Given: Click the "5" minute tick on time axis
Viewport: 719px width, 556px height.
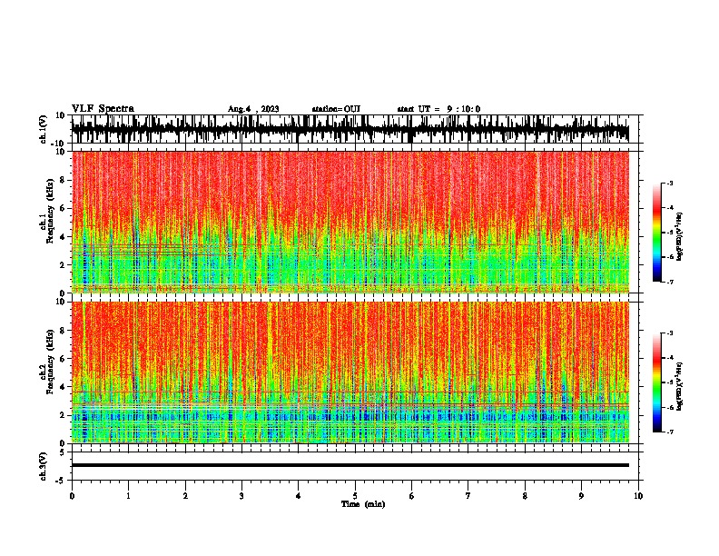Looking at the screenshot, I should pyautogui.click(x=355, y=496).
